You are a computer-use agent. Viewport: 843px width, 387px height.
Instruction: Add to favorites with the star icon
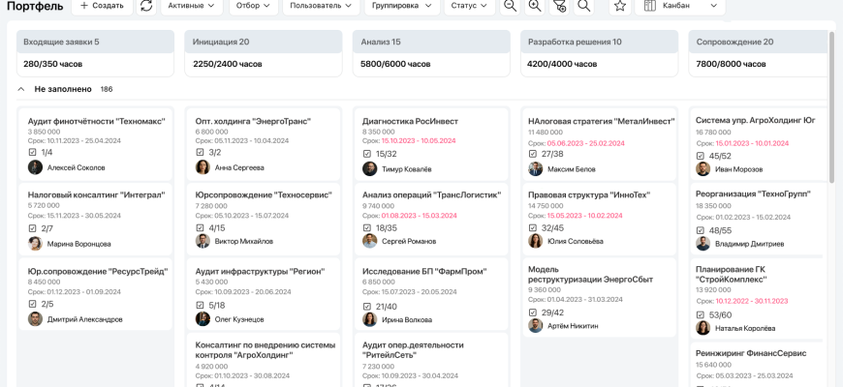pyautogui.click(x=620, y=6)
